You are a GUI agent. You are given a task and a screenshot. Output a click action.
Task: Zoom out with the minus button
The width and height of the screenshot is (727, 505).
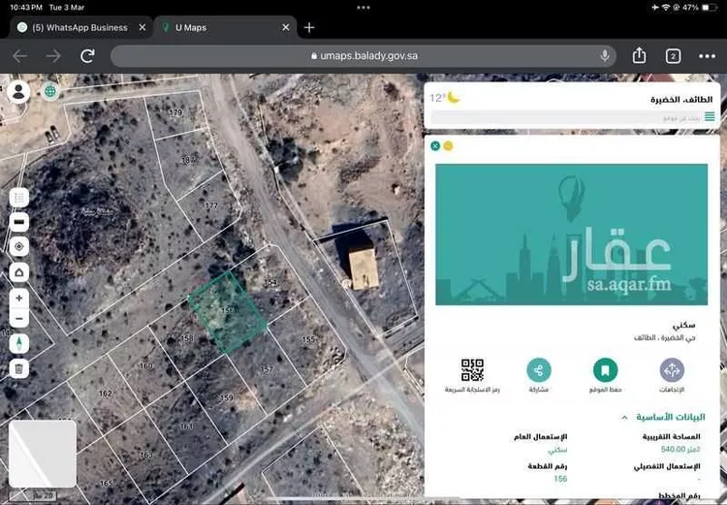coord(19,319)
